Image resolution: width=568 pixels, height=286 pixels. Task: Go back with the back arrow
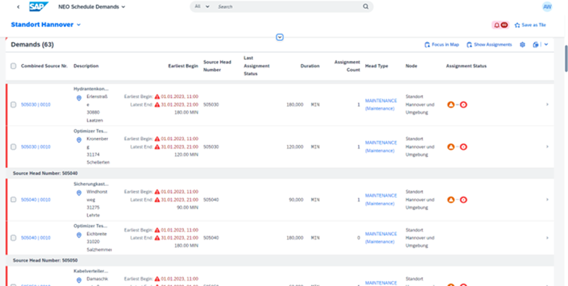[19, 7]
